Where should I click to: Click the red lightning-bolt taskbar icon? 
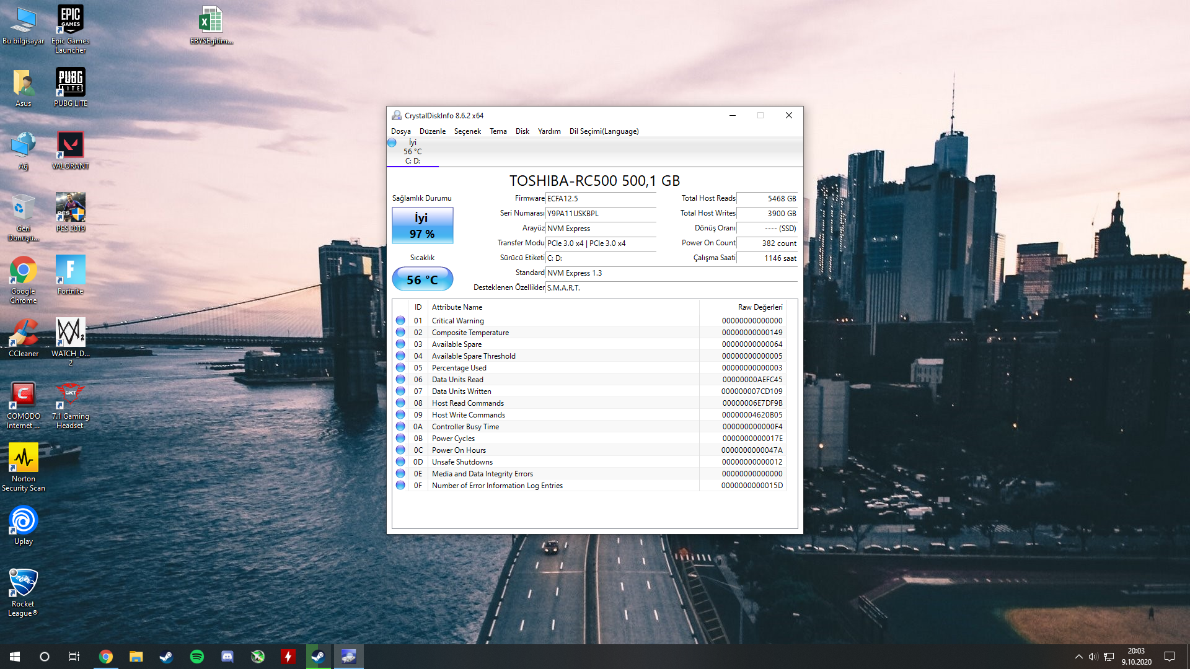point(288,657)
